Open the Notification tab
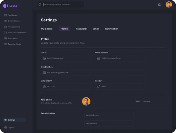Image resolution: width=176 pixels, height=133 pixels. pyautogui.click(x=112, y=29)
